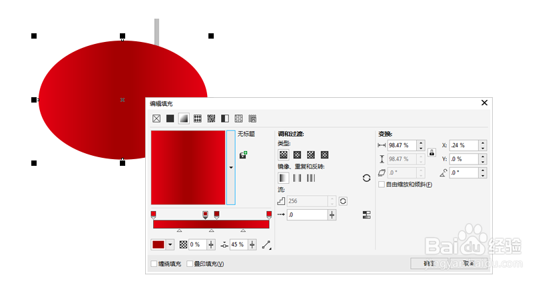This screenshot has height=283, width=554.
Task: Increase the fill width 98.47 % value
Action: [x=421, y=142]
